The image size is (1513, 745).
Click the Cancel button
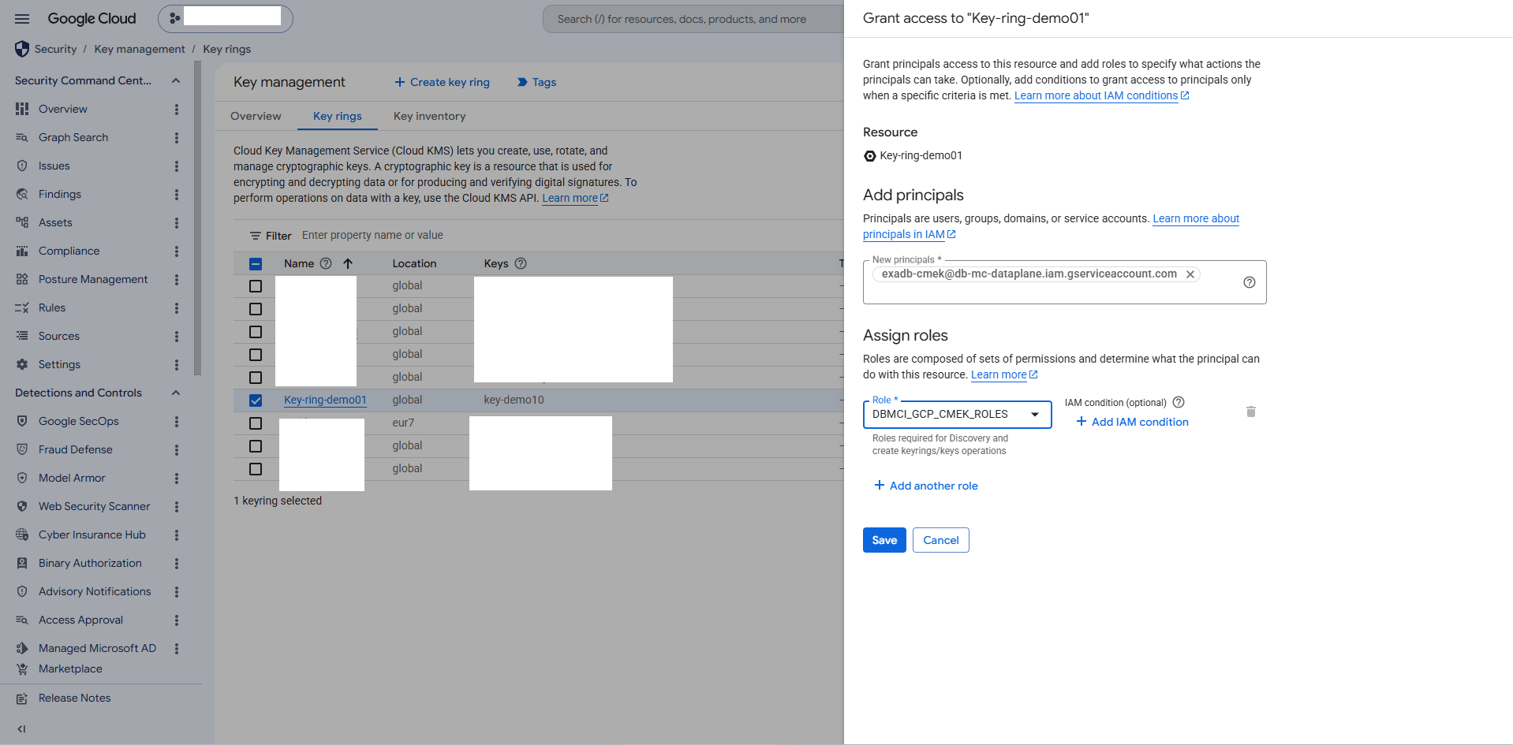tap(941, 540)
